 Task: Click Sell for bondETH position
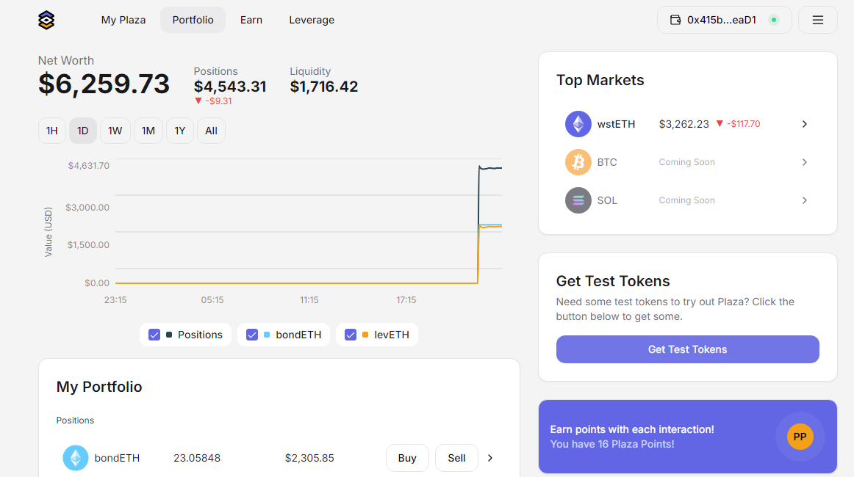pyautogui.click(x=456, y=458)
